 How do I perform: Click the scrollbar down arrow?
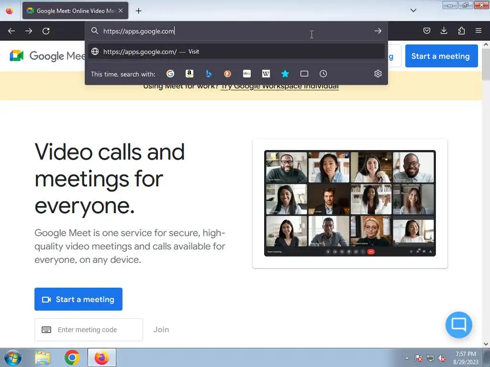point(486,344)
